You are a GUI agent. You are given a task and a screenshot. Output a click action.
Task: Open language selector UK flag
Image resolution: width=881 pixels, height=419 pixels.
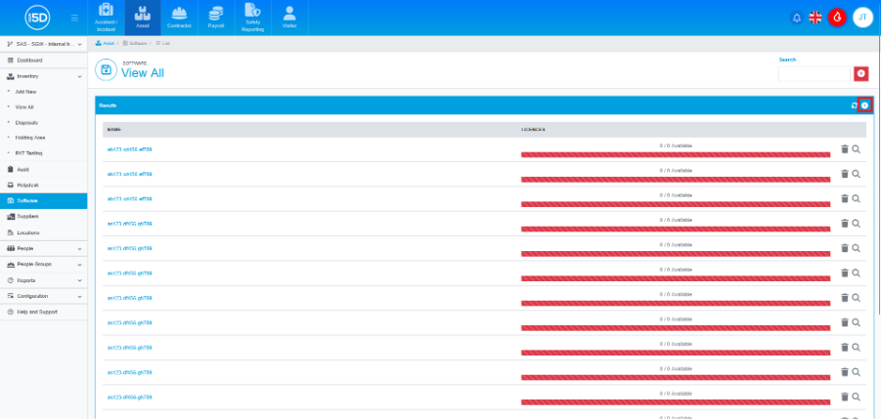pos(815,18)
